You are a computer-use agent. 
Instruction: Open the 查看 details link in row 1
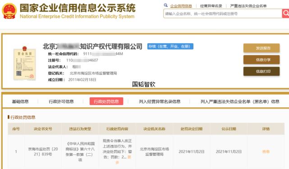pos(266,152)
